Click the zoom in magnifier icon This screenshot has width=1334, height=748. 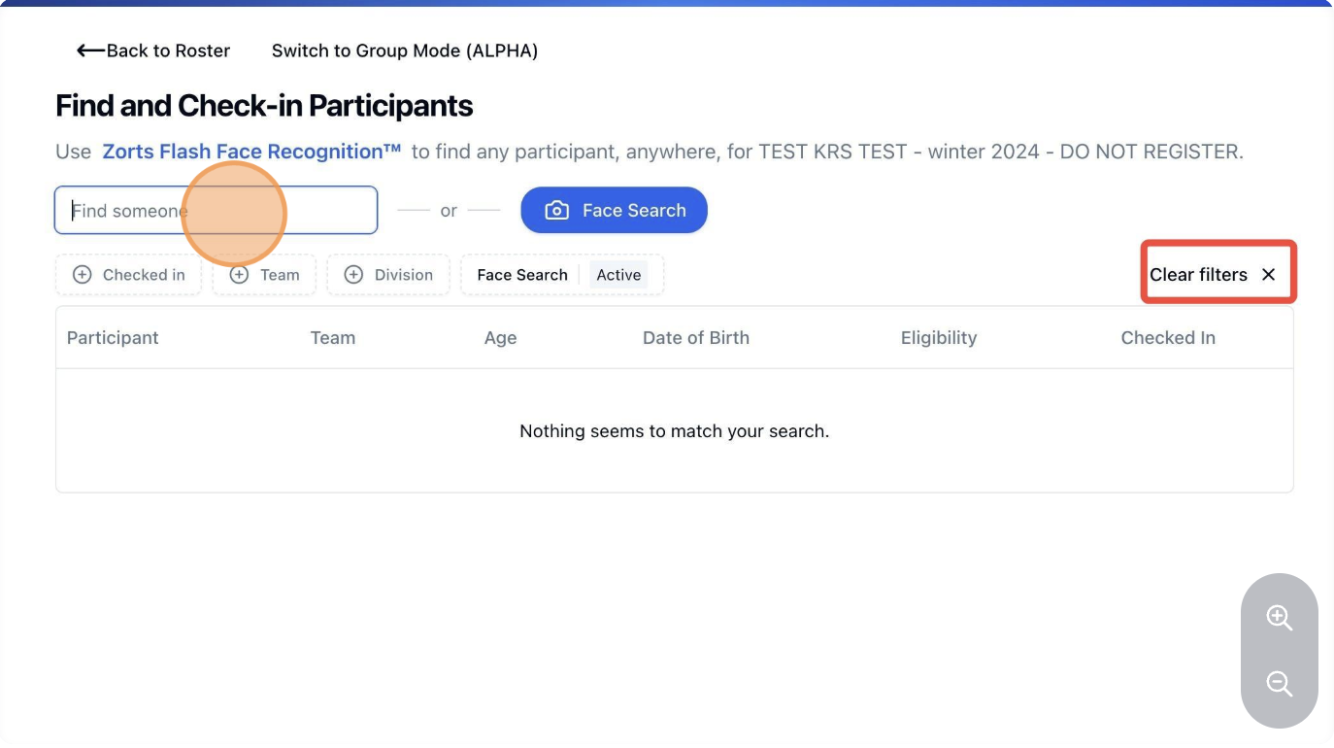[x=1279, y=618]
